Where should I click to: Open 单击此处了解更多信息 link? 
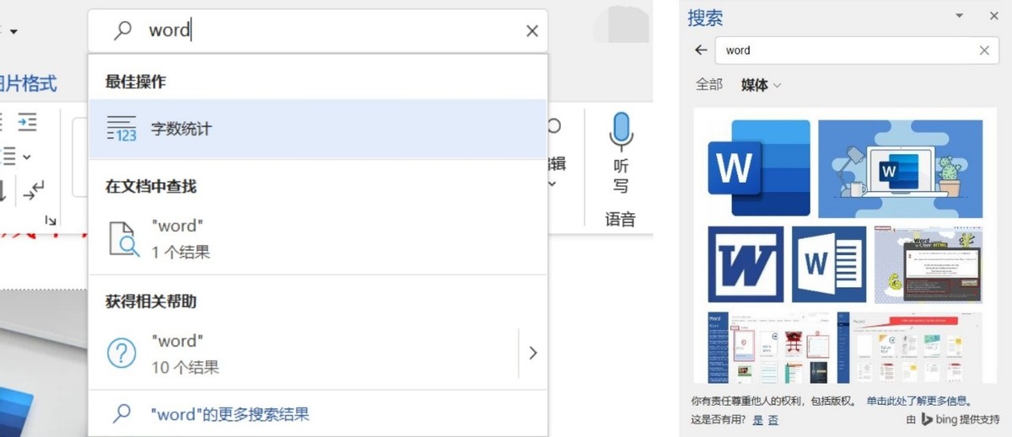pos(919,402)
